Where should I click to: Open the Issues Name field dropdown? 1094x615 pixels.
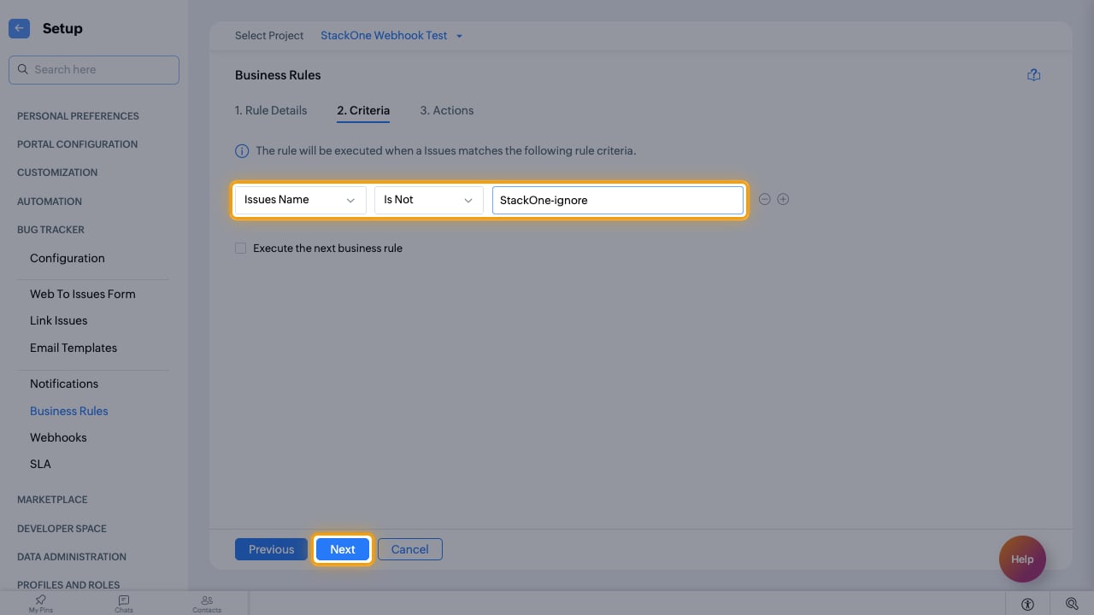[x=300, y=200]
